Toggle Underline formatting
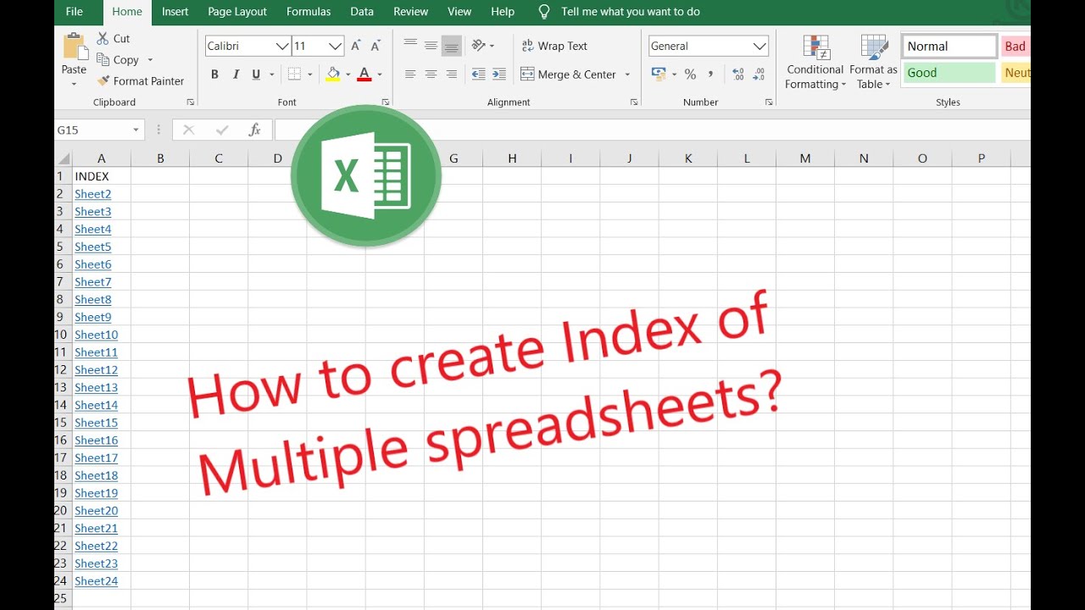The height and width of the screenshot is (610, 1085). point(256,75)
